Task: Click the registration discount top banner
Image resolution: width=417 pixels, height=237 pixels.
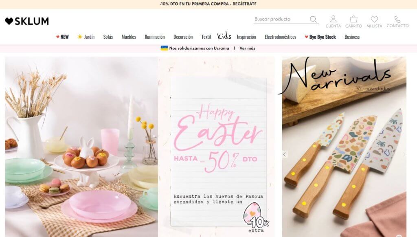Action: [208, 4]
